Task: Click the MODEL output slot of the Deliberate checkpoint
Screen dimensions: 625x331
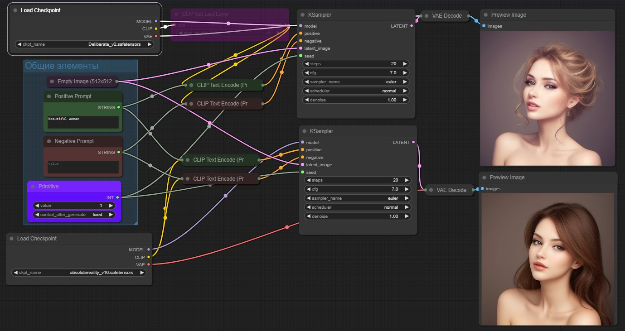Action: pos(155,21)
